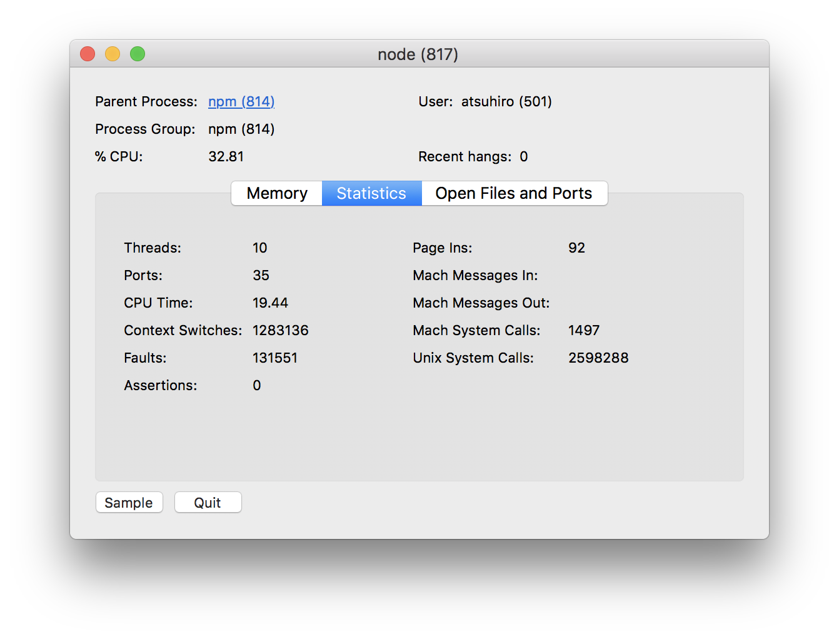The image size is (839, 639).
Task: Click the yellow minimize window control
Action: tap(112, 54)
